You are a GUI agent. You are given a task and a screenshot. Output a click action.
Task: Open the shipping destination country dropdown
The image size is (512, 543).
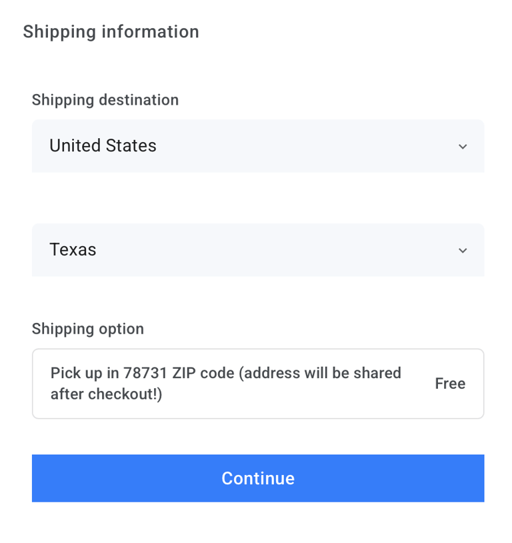click(257, 146)
